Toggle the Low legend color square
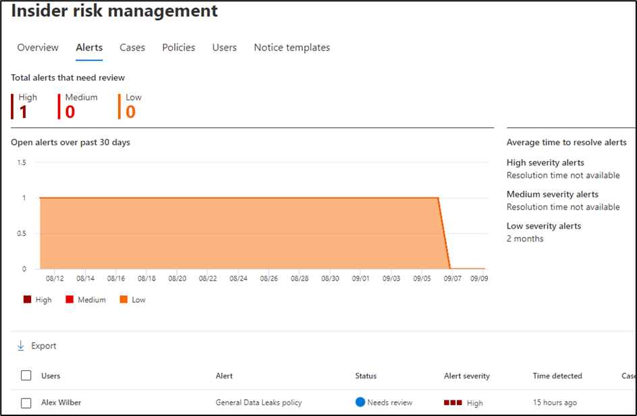Image resolution: width=637 pixels, height=416 pixels. (123, 299)
